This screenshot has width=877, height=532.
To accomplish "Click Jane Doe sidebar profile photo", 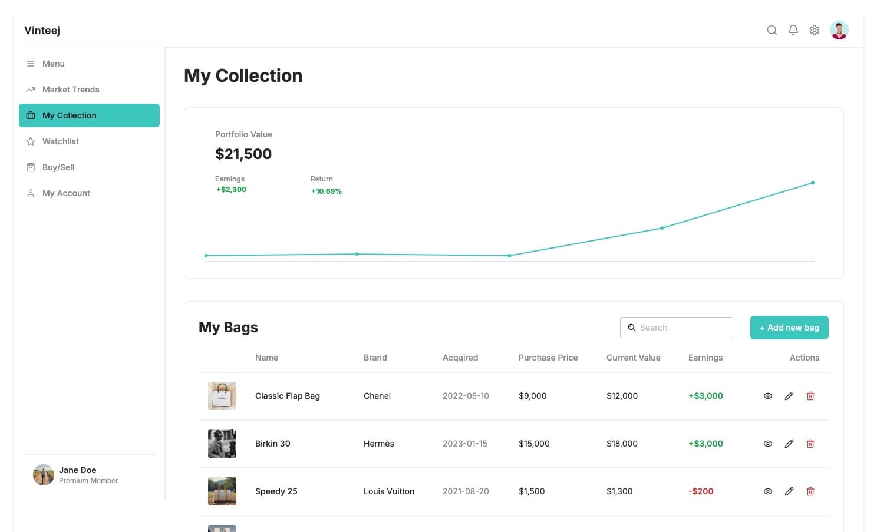I will tap(44, 475).
